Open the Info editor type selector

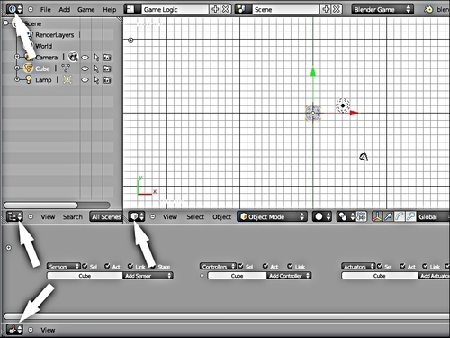pyautogui.click(x=14, y=9)
